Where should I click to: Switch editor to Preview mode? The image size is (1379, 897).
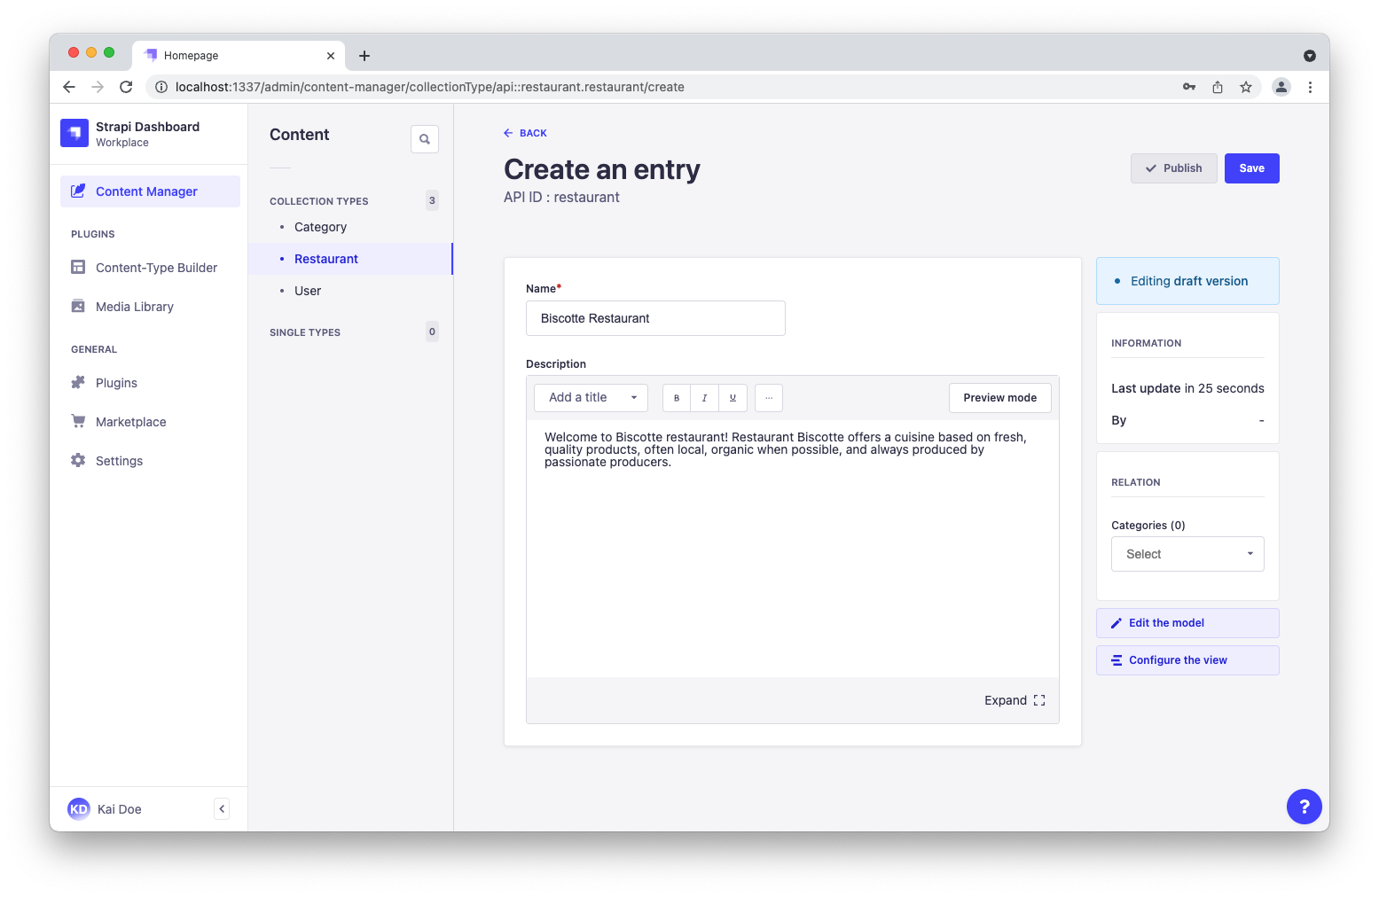pos(999,397)
